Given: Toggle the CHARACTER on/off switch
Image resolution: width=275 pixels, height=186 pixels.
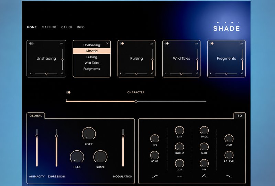Looking at the screenshot, I should tap(68, 92).
